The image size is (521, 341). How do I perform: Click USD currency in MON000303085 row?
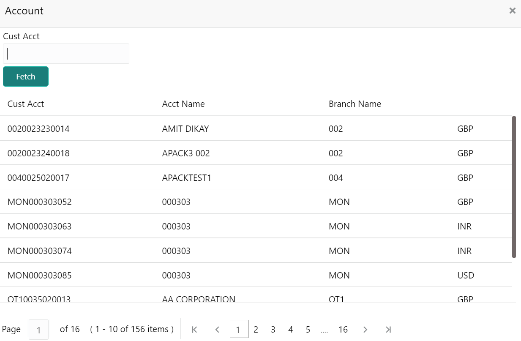pyautogui.click(x=466, y=276)
